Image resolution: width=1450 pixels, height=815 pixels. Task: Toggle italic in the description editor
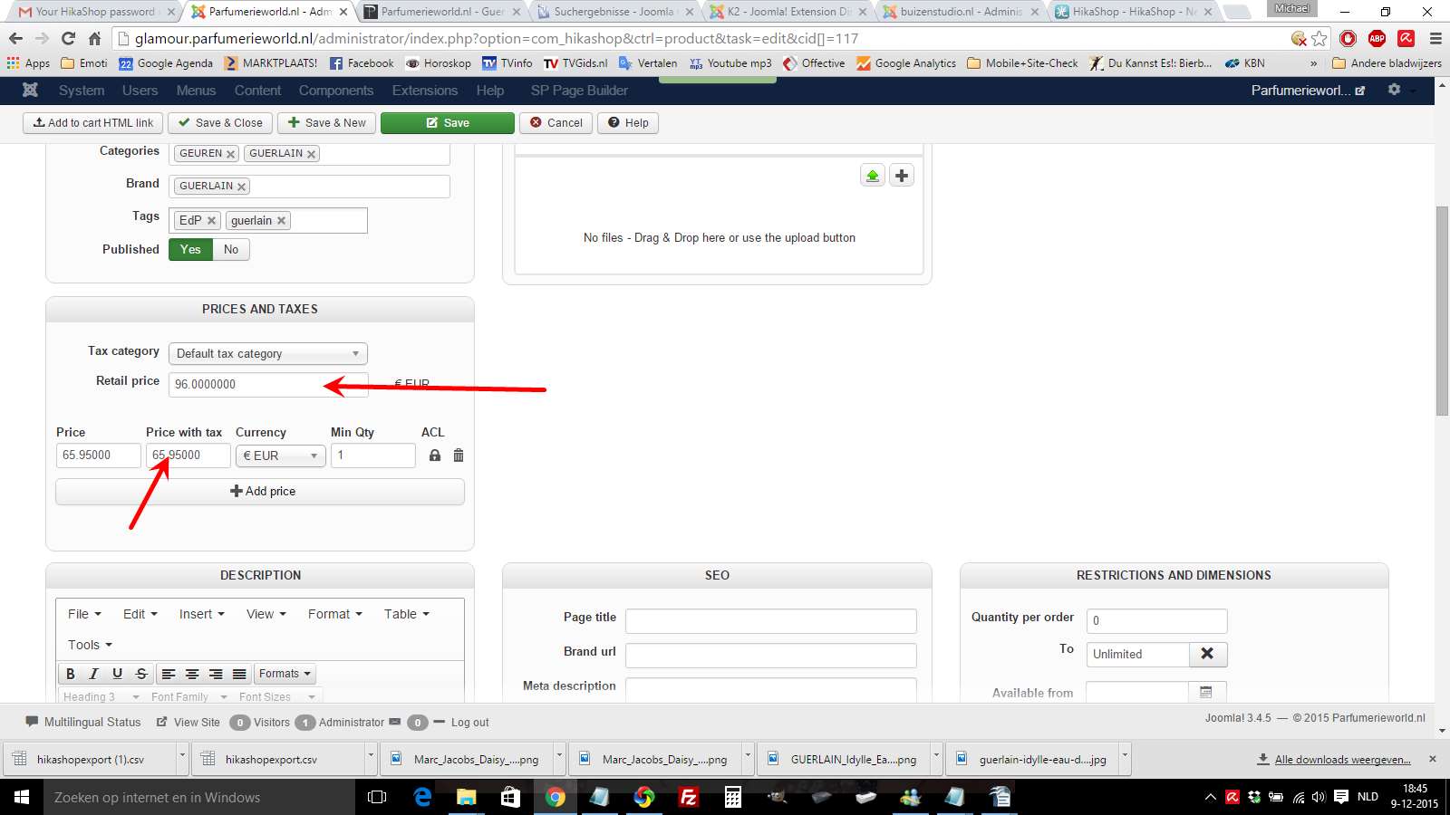point(93,674)
